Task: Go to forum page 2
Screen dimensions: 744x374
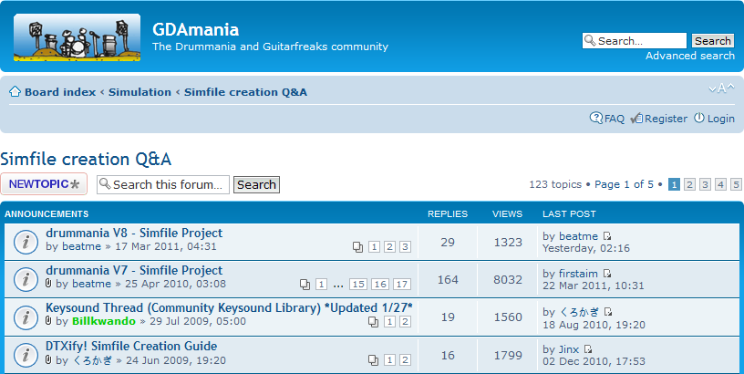Action: tap(690, 184)
